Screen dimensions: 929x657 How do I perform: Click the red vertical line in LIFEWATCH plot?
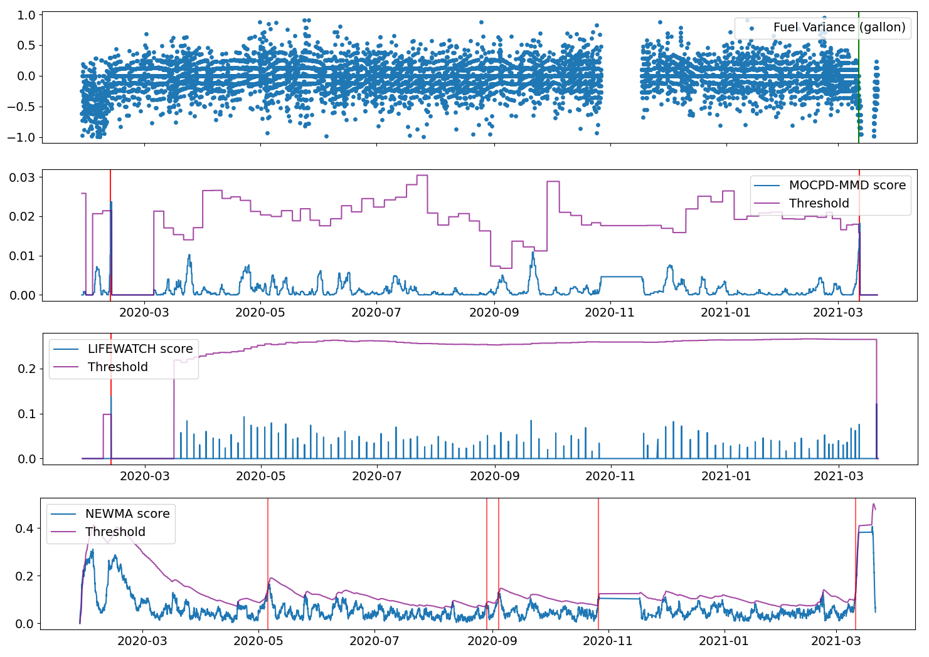pyautogui.click(x=110, y=399)
